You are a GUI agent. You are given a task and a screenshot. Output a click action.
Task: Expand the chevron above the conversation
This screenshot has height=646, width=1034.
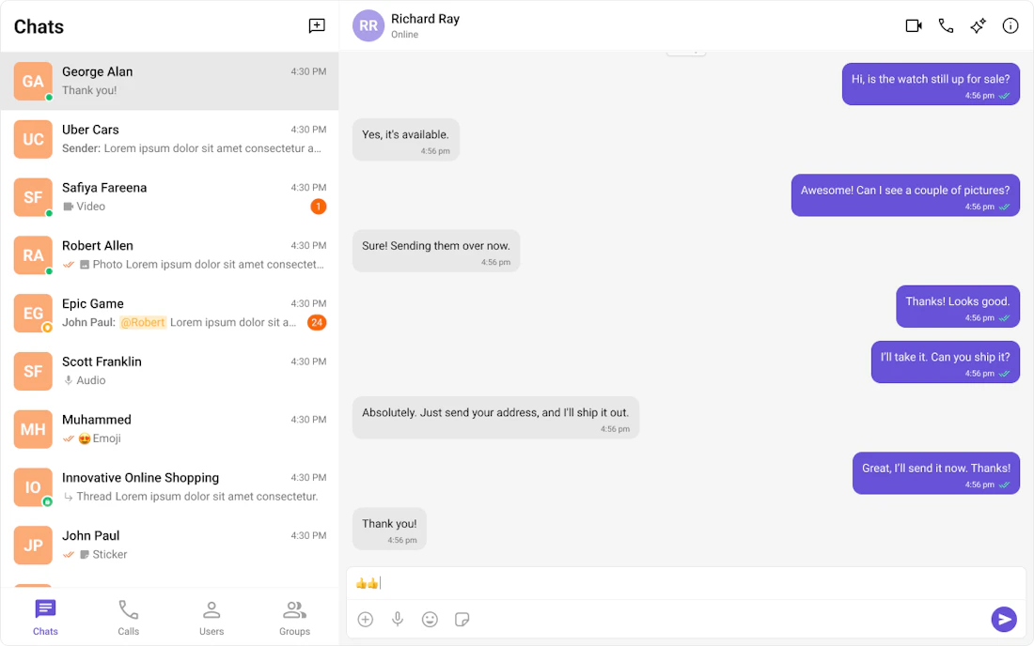685,49
